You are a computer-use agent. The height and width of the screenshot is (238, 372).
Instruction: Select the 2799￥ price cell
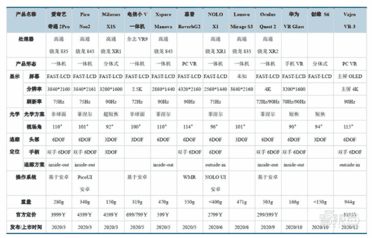(215, 215)
